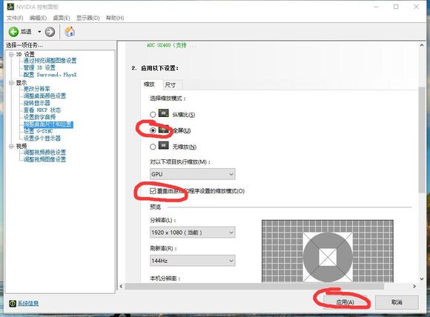Open 调整视频图像设置 in tree
Viewport: 430px width, 317px height.
(44, 159)
